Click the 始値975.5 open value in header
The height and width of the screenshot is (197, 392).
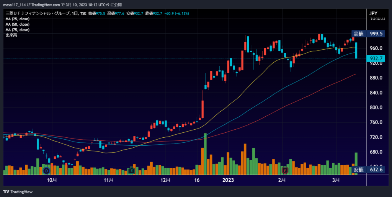click(x=97, y=13)
